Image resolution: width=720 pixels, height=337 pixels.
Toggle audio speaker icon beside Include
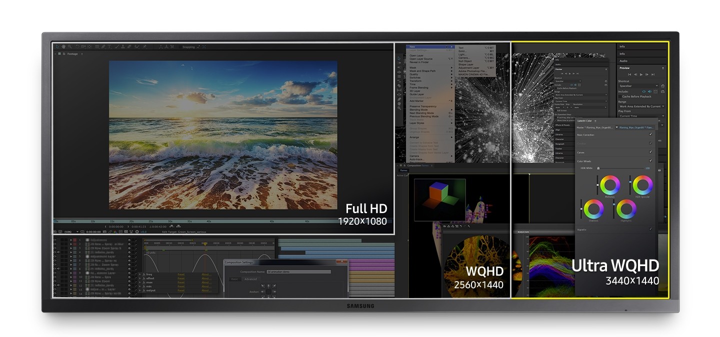[x=650, y=91]
